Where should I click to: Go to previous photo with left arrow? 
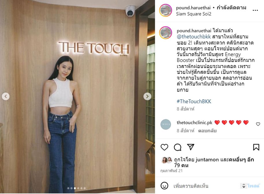(x=6, y=96)
